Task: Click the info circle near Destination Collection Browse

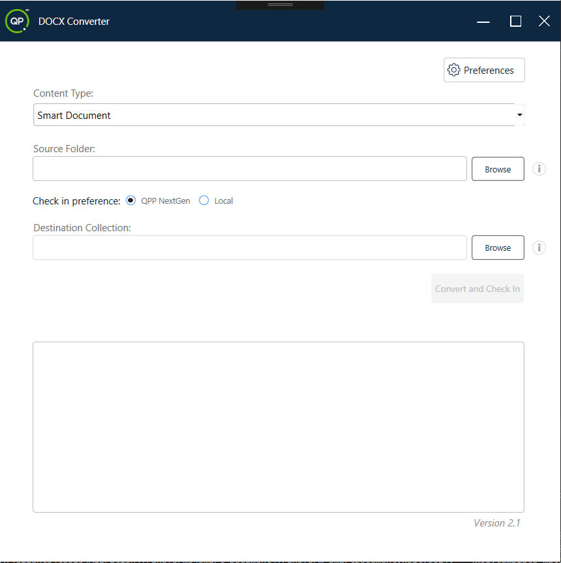Action: (539, 248)
